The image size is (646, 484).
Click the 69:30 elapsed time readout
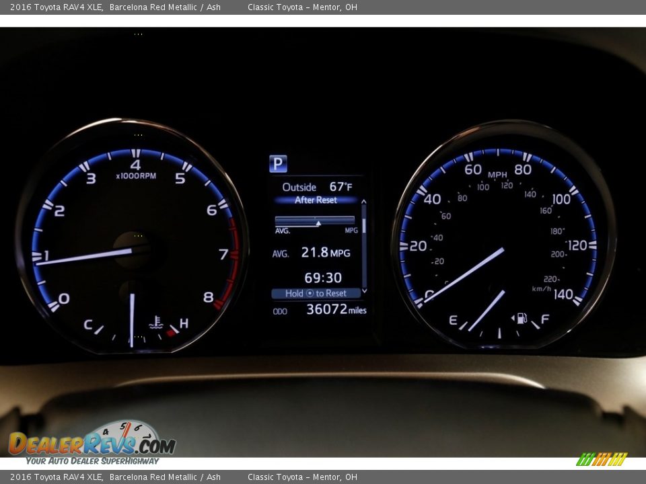pyautogui.click(x=323, y=278)
